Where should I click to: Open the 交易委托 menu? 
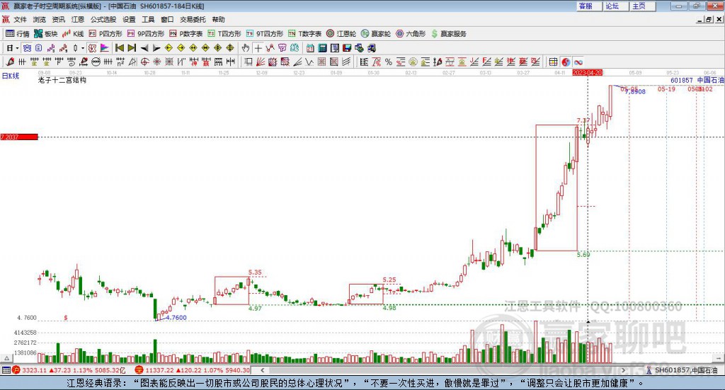coord(193,19)
